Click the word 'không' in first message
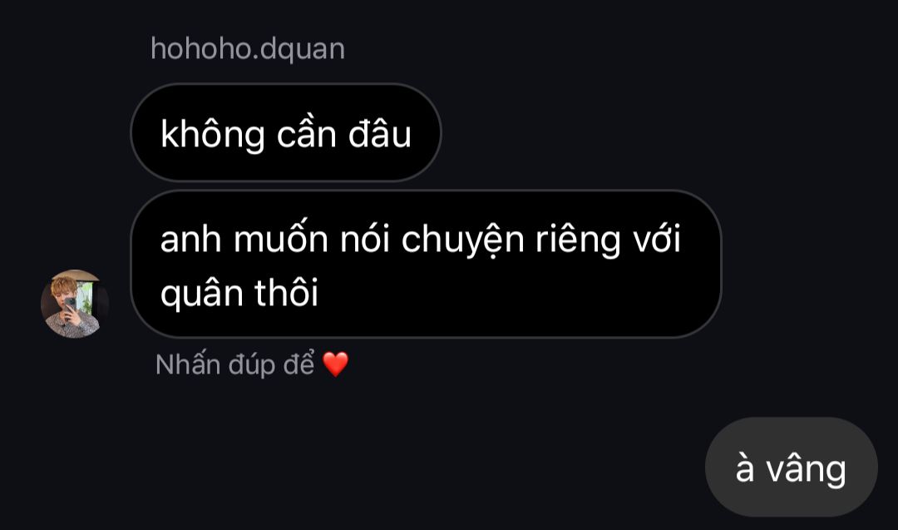The image size is (898, 530). click(x=213, y=135)
